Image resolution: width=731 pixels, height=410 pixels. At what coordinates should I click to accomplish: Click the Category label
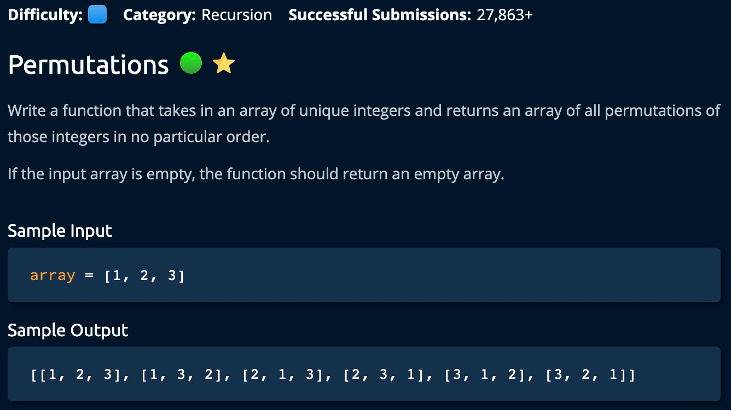coord(159,15)
